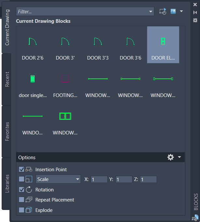Enable the Explode checkbox

(22, 210)
